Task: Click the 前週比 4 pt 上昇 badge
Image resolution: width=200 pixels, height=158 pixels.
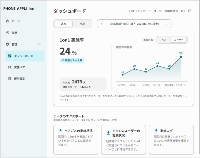Action: 72,60
